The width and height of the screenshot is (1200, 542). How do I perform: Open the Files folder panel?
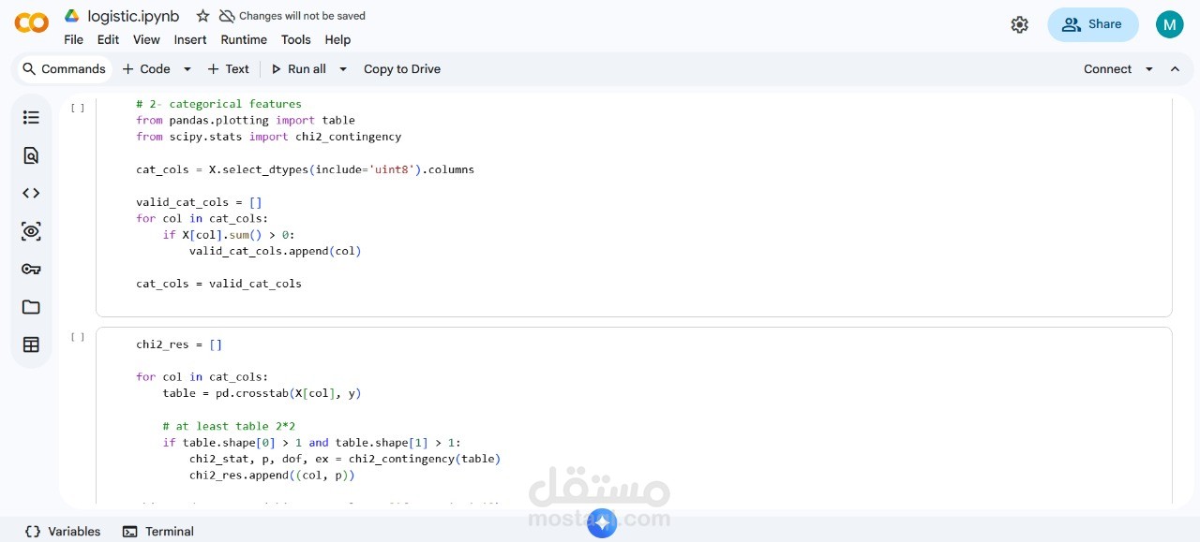coord(31,307)
